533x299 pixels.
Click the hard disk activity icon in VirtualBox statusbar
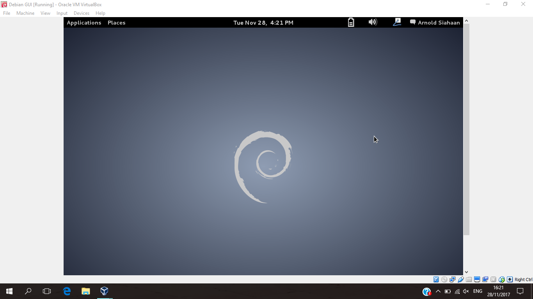point(436,279)
